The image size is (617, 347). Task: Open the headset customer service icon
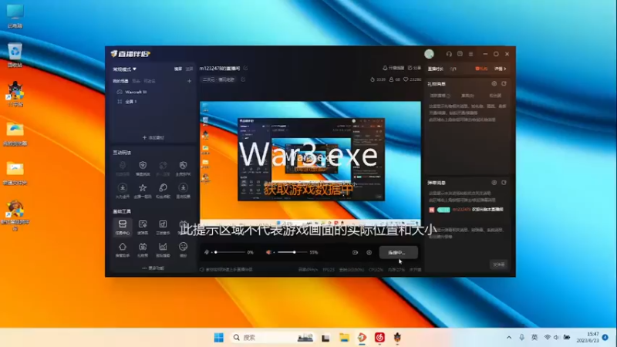point(449,54)
